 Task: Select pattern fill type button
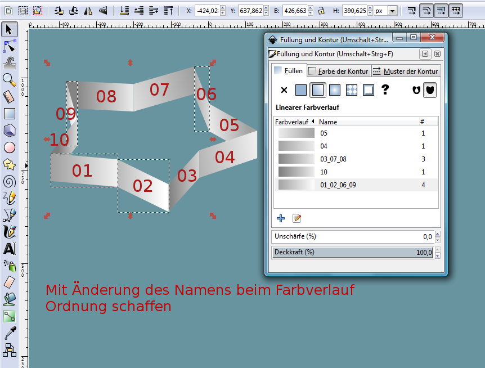[x=352, y=89]
